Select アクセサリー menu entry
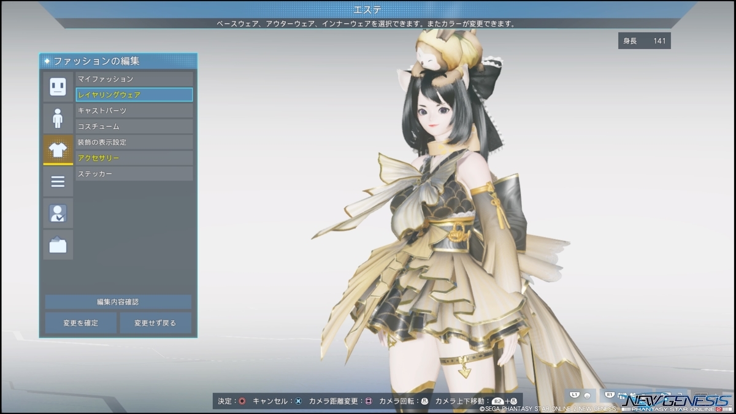The image size is (736, 414). pyautogui.click(x=134, y=158)
